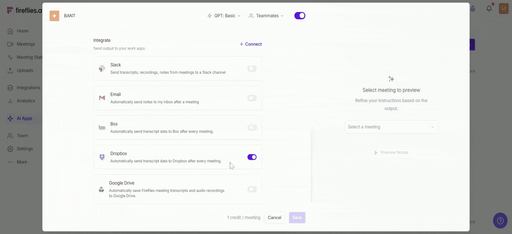This screenshot has height=234, width=512.
Task: Disable the Dropbox integration toggle
Action: coord(252,157)
